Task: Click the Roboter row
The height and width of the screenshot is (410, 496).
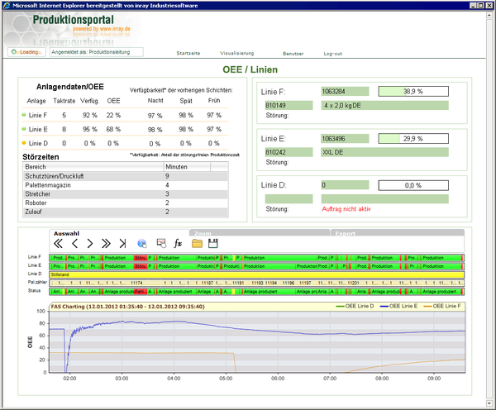Action: 126,203
